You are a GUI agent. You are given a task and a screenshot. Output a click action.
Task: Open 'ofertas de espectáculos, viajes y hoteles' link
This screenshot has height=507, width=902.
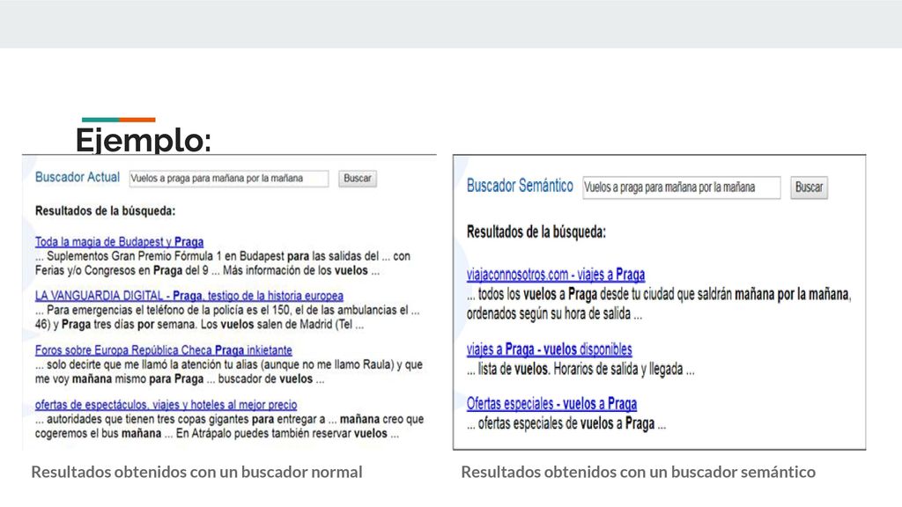166,405
